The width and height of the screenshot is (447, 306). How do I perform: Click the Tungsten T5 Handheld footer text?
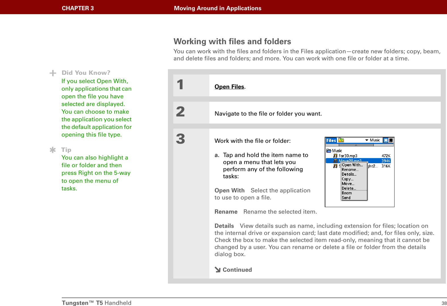[97, 303]
